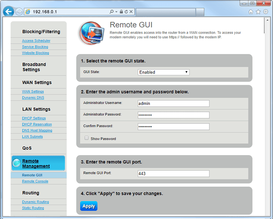Click the stop (X) icon in the address bar
Image resolution: width=273 pixels, height=219 pixels.
coord(132,12)
